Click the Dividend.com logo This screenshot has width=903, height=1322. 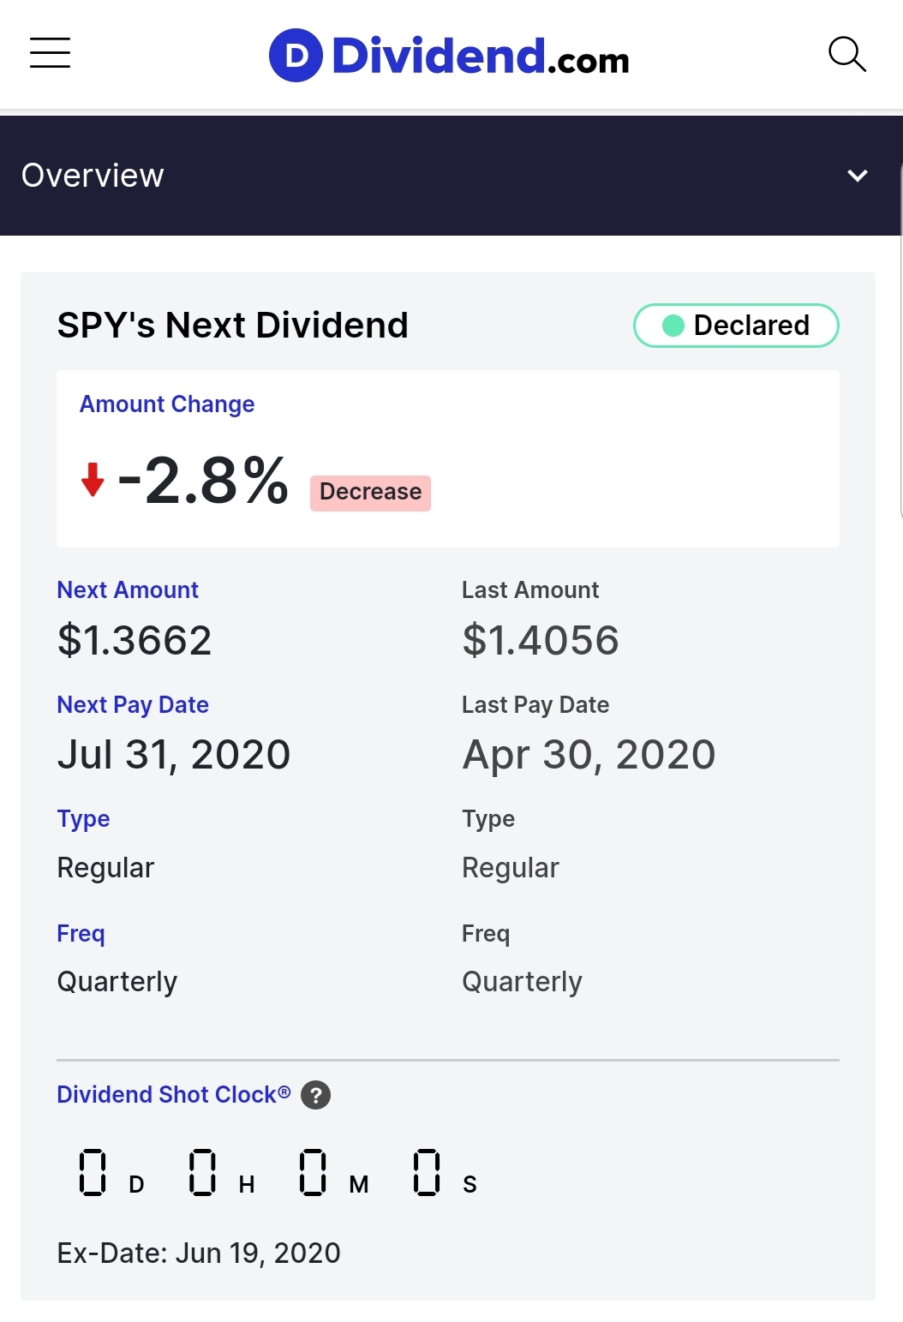pos(449,56)
